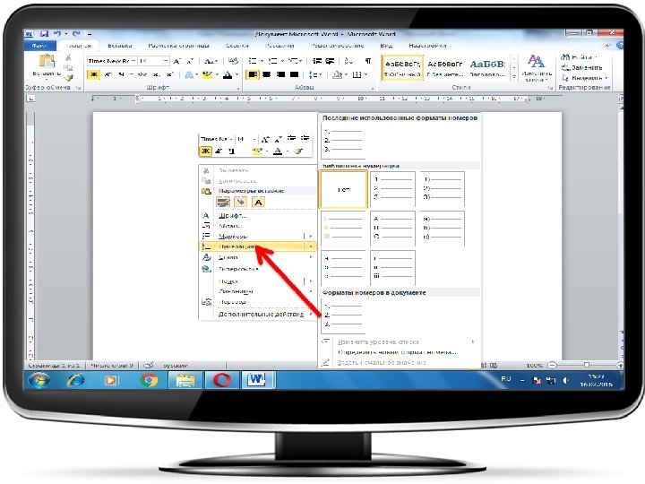The image size is (645, 484).
Task: Apply yellow highlight color in ribbon
Action: pos(207,74)
